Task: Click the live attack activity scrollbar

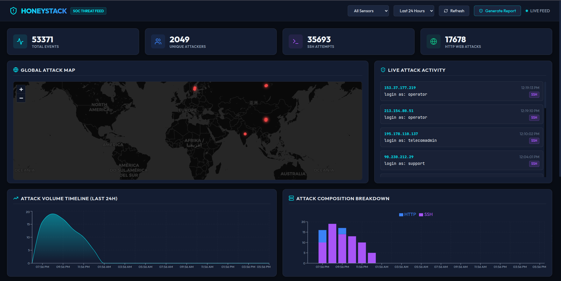Action: pos(545,95)
